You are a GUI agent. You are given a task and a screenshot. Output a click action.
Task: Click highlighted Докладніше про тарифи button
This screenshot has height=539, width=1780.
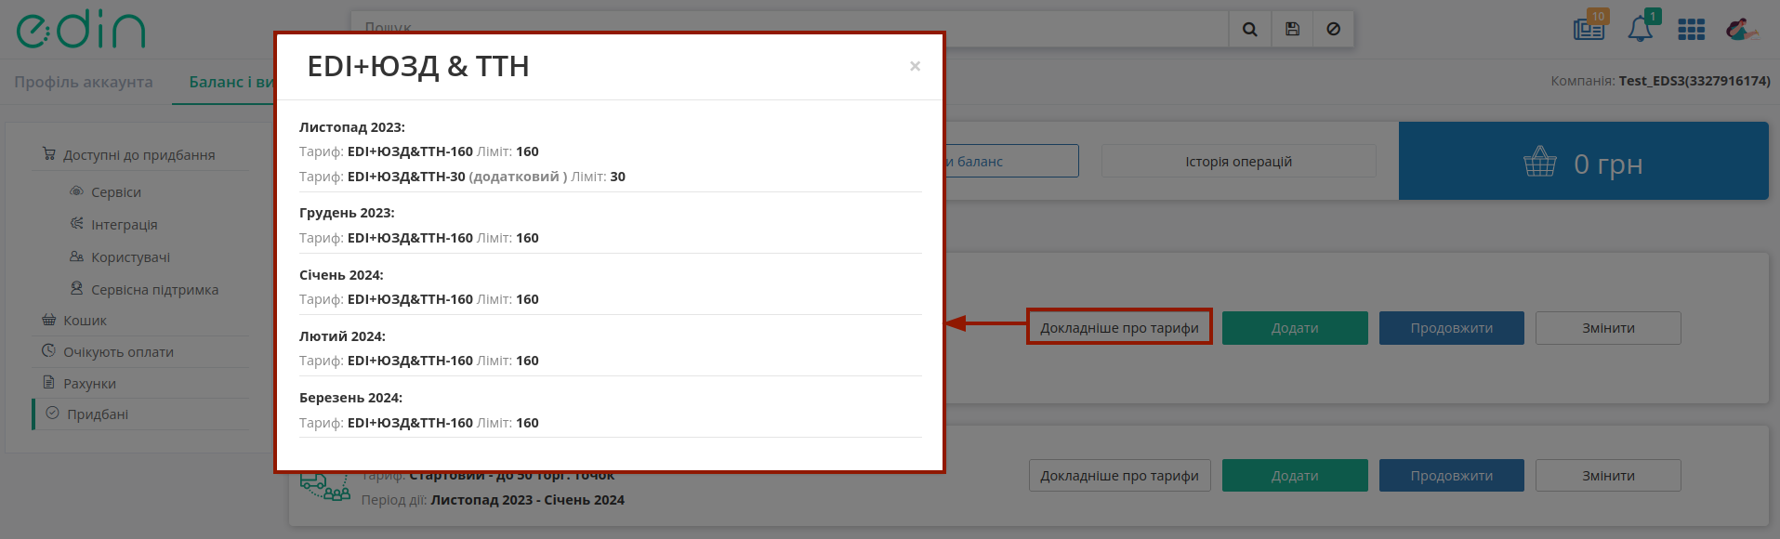coord(1119,327)
